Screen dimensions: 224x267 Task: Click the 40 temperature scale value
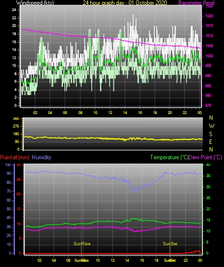pos(208,165)
